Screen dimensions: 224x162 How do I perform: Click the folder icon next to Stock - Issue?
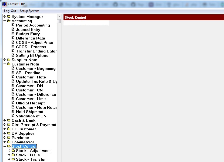coord(13,155)
